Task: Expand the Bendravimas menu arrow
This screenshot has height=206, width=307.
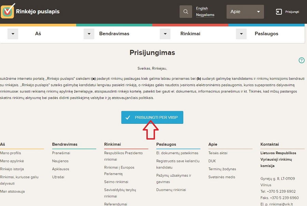Action: point(89,34)
